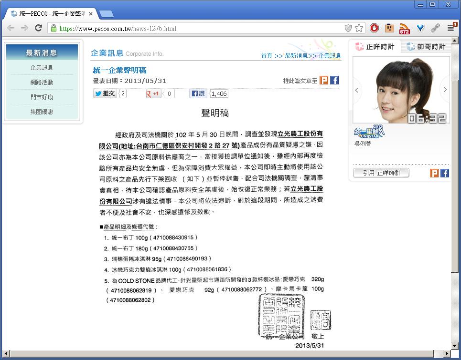The height and width of the screenshot is (360, 461).
Task: Show previous photo in clock widget
Action: click(x=356, y=90)
